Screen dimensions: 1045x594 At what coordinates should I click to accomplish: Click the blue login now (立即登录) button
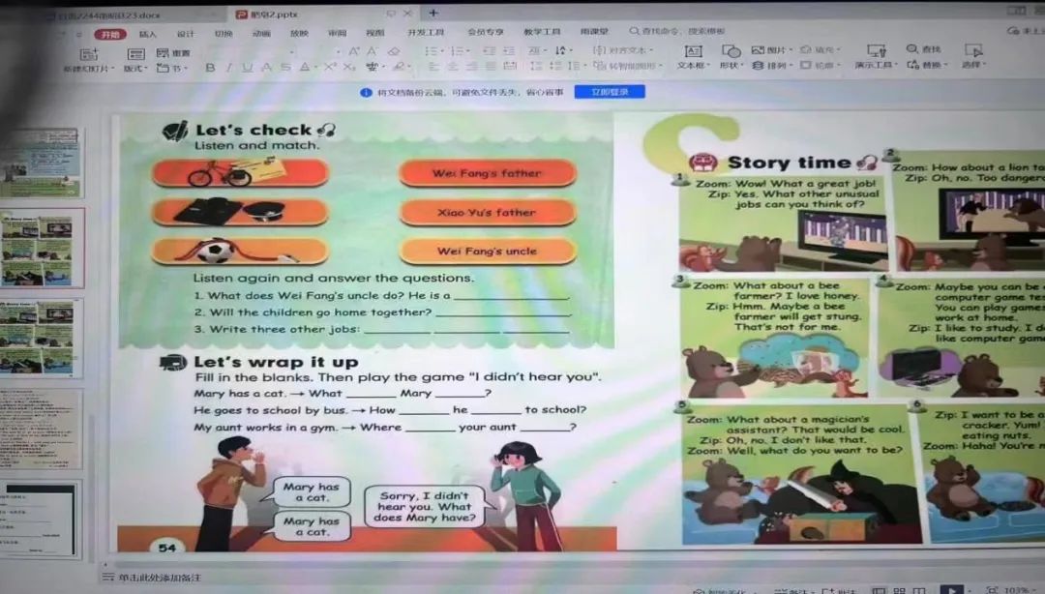point(609,92)
